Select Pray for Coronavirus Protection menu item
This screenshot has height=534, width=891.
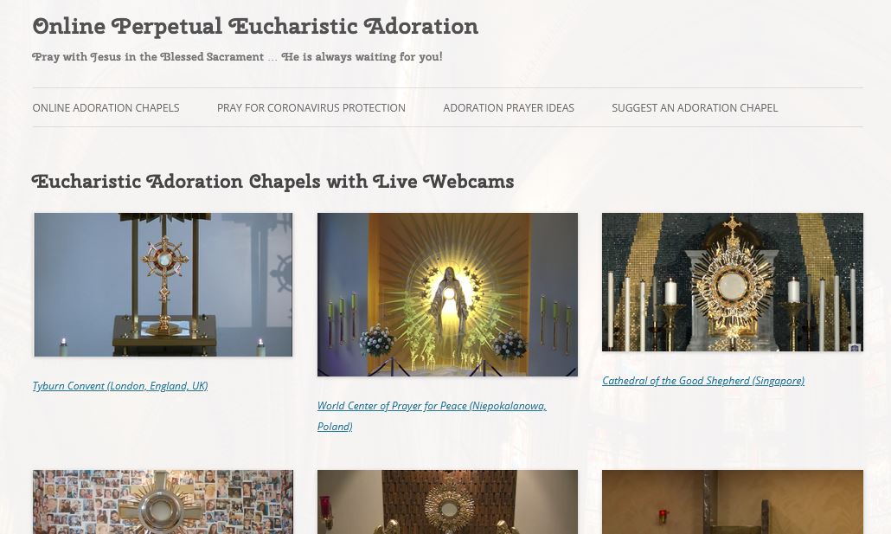pos(311,107)
